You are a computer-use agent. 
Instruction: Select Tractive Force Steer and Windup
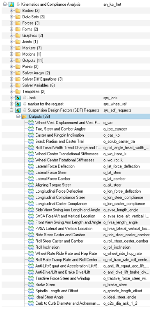click(63, 278)
